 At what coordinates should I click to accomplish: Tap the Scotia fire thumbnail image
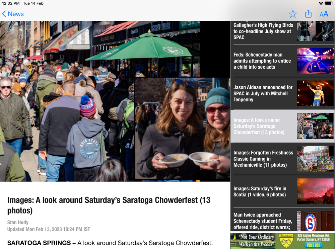click(x=315, y=191)
